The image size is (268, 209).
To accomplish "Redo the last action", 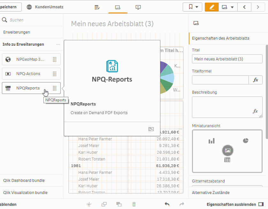I will tap(182, 204).
